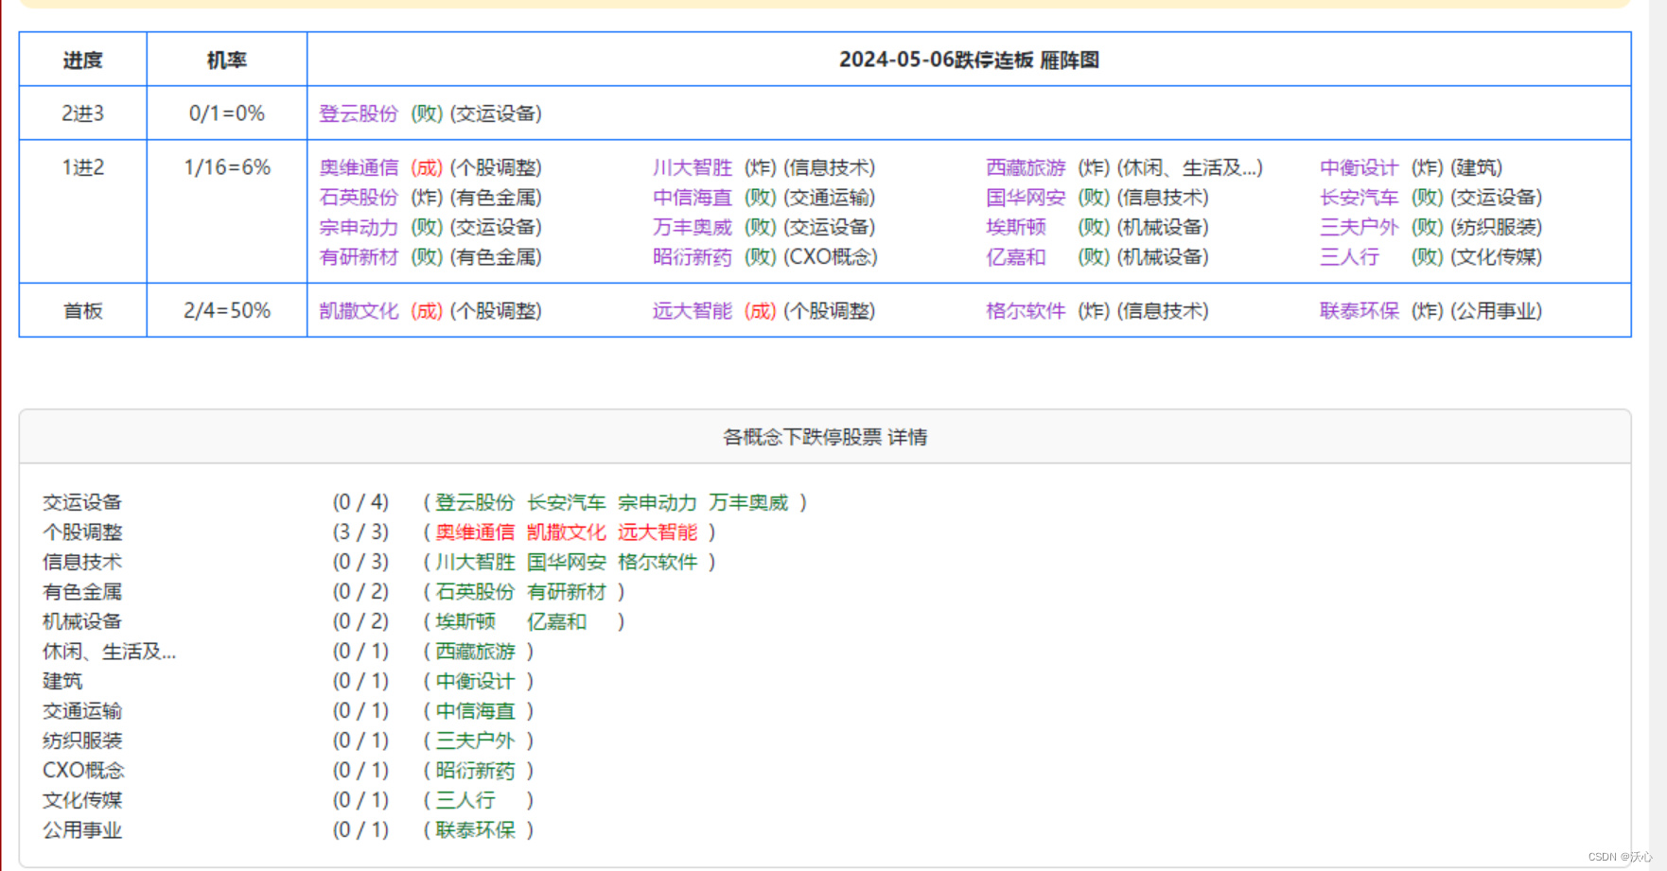Click the 西藏旅游 link in the table

[1026, 167]
